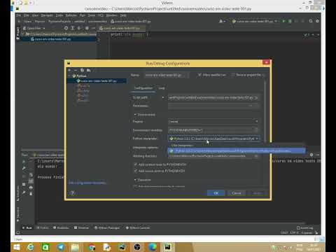Click Cancel in Run/Debug Configurations
The image size is (336, 252).
pos(237,193)
